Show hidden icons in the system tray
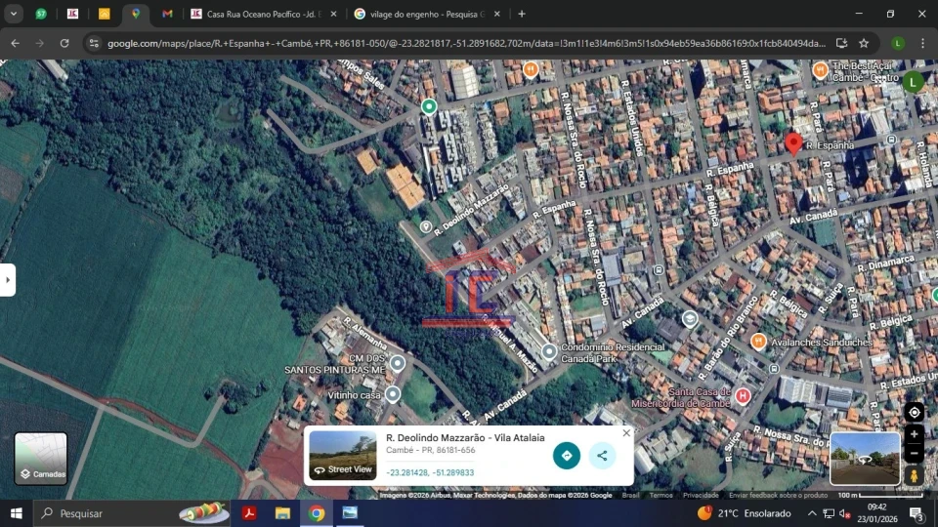Screen dimensions: 938x527 [x=811, y=513]
